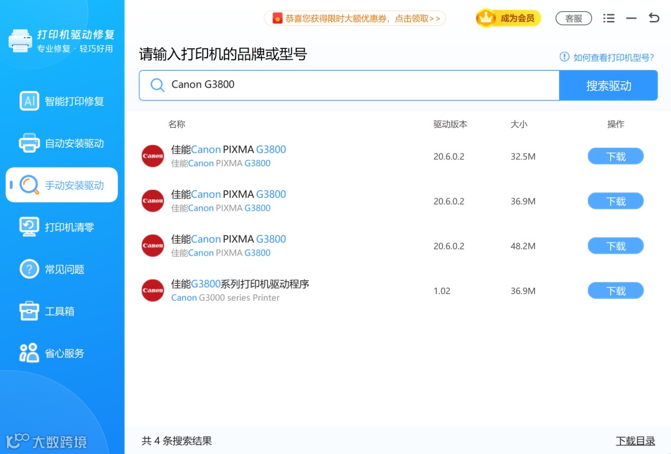Click the search field containing Canon G3800
Viewport: 671px width, 454px height.
(349, 86)
